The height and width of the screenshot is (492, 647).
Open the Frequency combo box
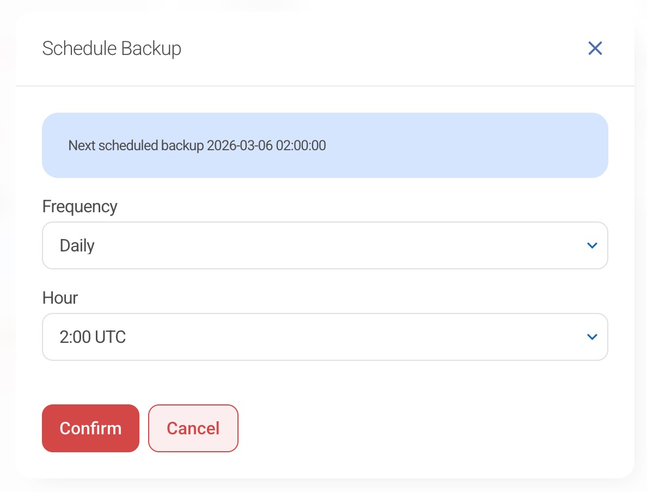point(325,245)
